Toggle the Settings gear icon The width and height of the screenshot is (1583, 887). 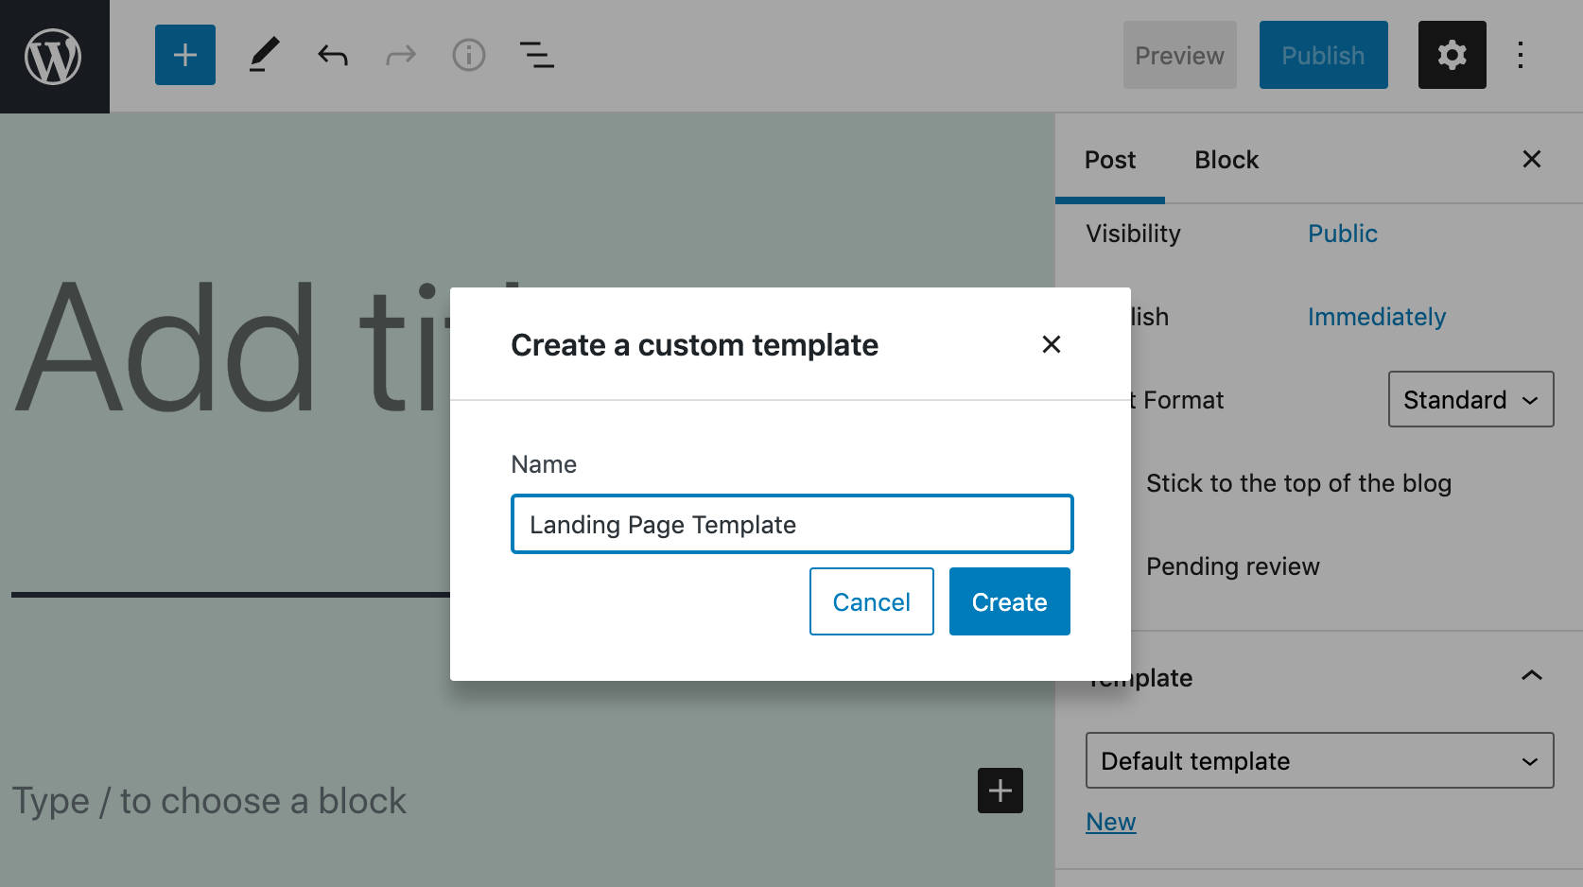click(x=1452, y=55)
